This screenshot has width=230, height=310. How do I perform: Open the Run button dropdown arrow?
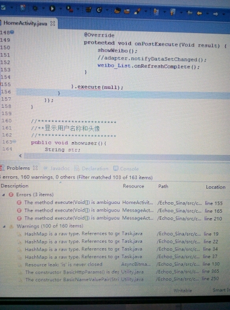pyautogui.click(x=61, y=8)
